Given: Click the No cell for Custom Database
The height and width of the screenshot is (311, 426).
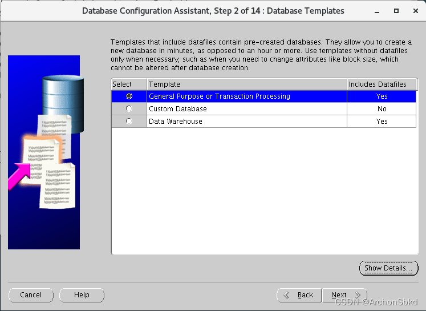Looking at the screenshot, I should click(382, 109).
